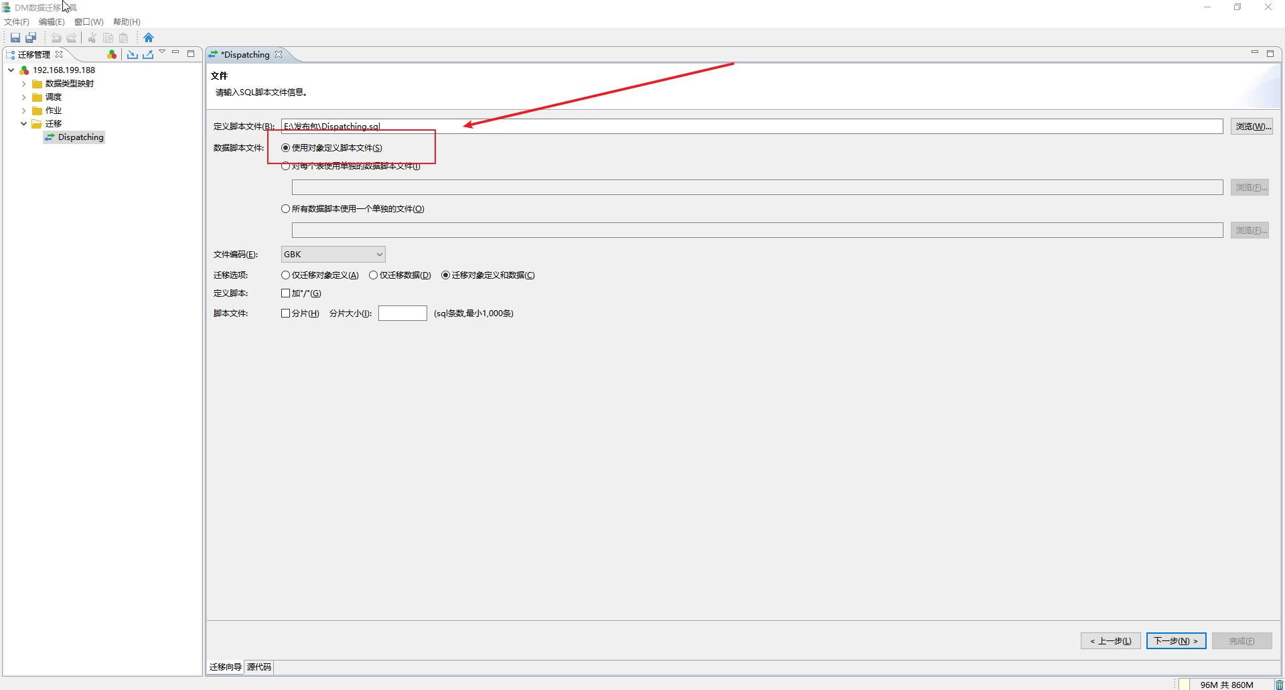This screenshot has width=1285, height=690.
Task: Select the *Dispatching editor tab
Action: tap(245, 54)
